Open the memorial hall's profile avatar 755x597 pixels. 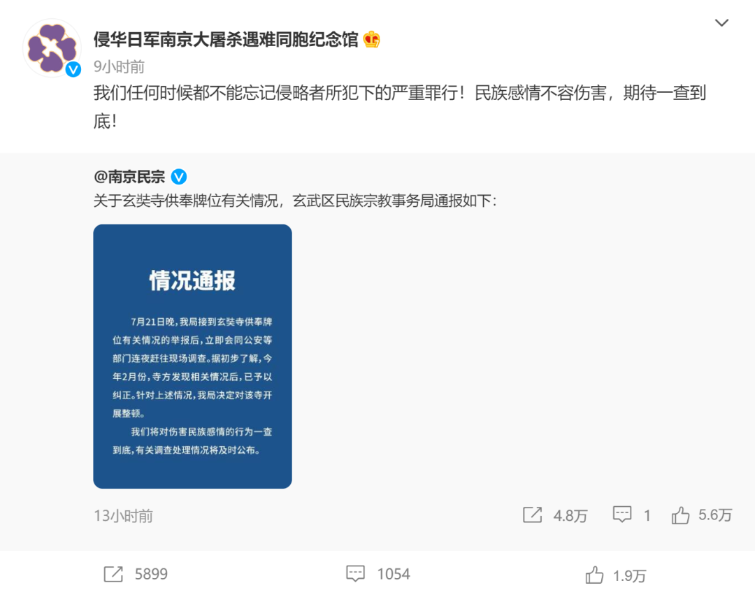pos(52,48)
